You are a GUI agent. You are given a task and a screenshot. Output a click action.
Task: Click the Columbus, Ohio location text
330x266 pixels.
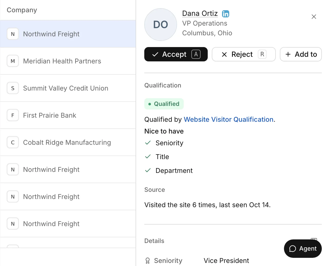tap(207, 33)
